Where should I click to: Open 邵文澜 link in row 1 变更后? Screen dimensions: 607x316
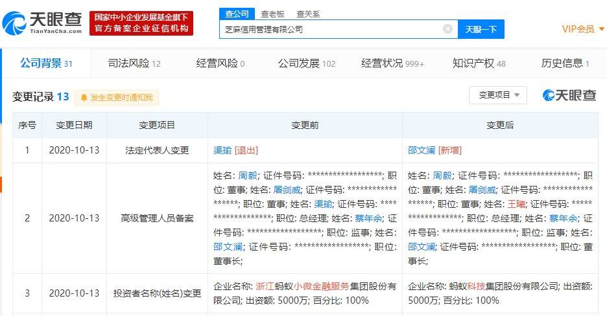422,150
